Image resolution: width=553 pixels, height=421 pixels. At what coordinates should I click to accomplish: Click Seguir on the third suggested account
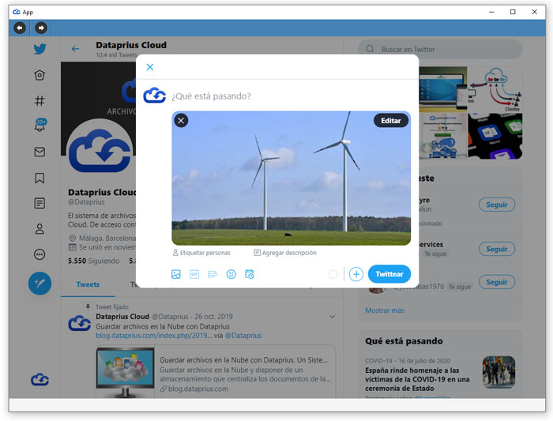(x=497, y=282)
